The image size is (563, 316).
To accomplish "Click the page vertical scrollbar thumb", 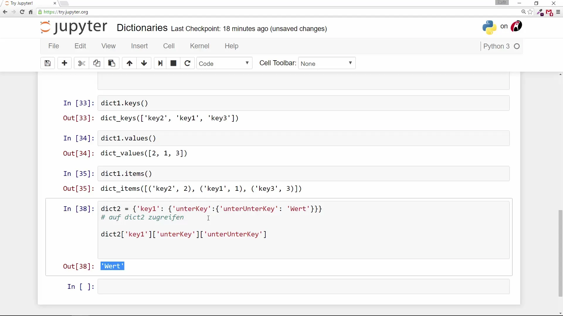I will click(x=560, y=253).
